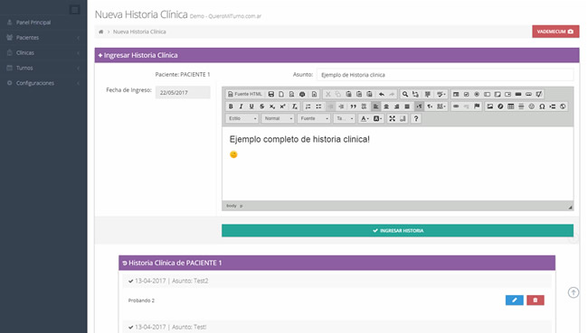Open the special character Omega tool

(542, 106)
